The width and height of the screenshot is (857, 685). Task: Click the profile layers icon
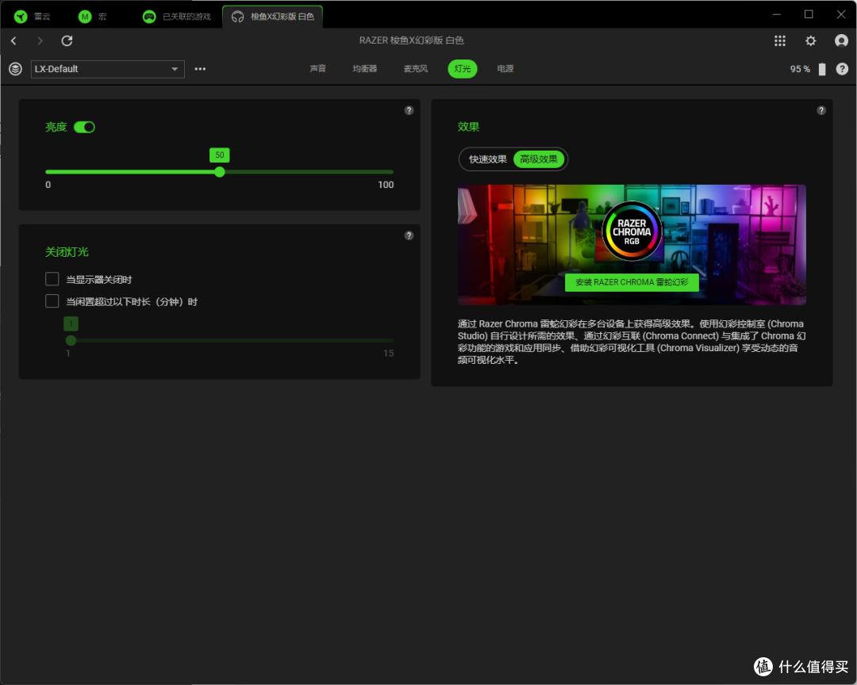click(15, 69)
